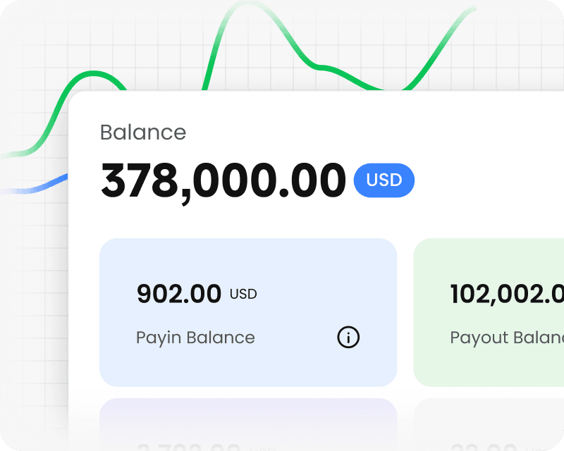Click the small USD label beside 902.00

243,294
